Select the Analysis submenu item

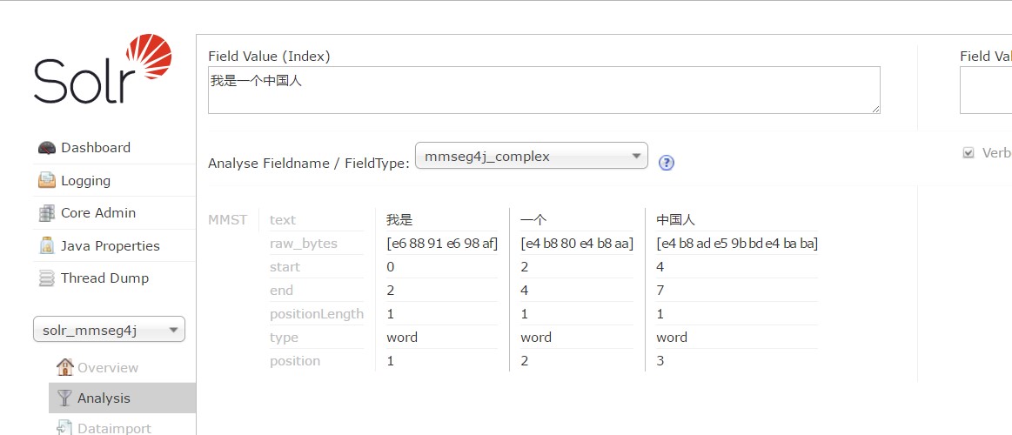click(122, 398)
